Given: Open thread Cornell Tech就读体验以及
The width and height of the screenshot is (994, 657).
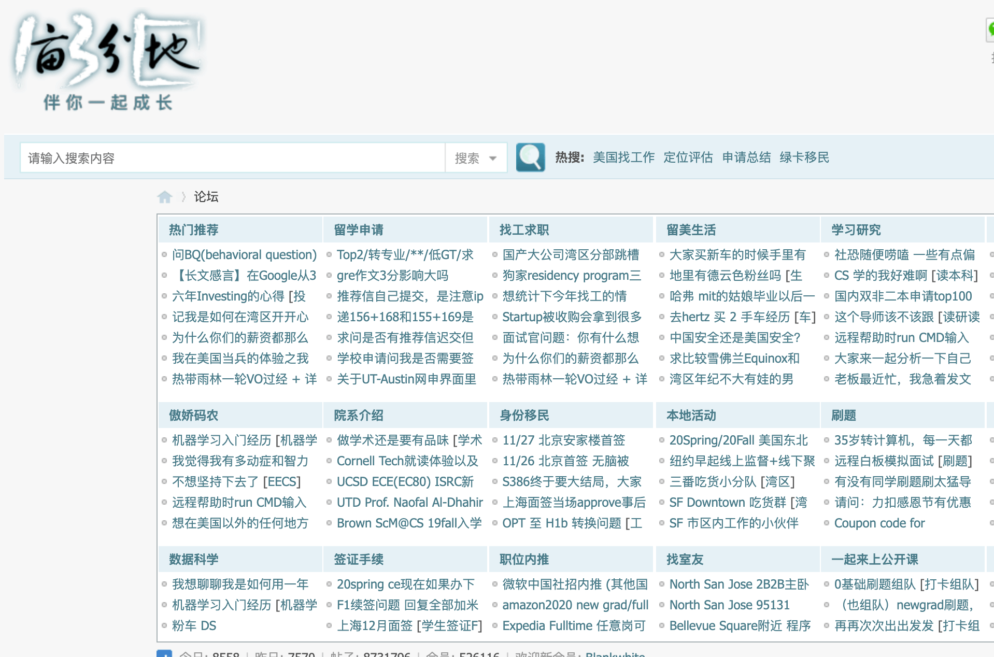Looking at the screenshot, I should (407, 461).
